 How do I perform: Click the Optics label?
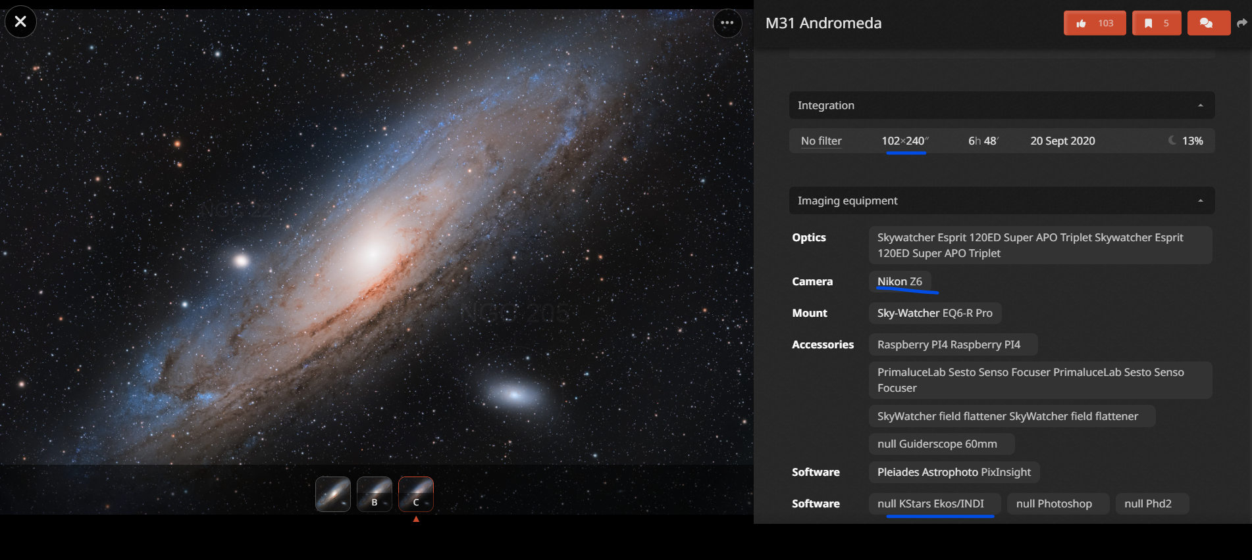point(809,237)
